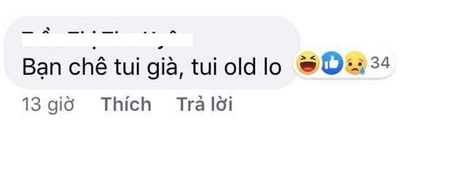
Task: Open the reaction count showing 34
Action: (380, 63)
